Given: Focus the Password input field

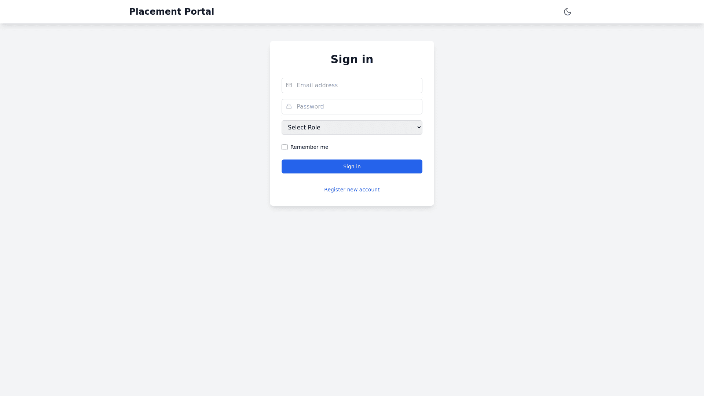Looking at the screenshot, I should (x=357, y=107).
